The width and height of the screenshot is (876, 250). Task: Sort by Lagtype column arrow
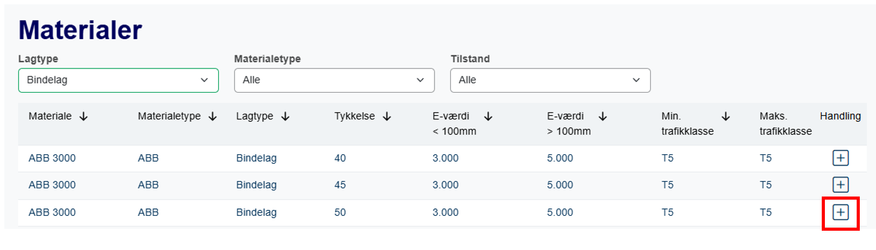click(285, 117)
